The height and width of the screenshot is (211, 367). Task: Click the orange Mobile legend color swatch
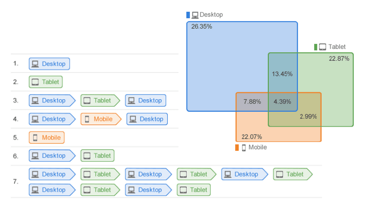237,147
